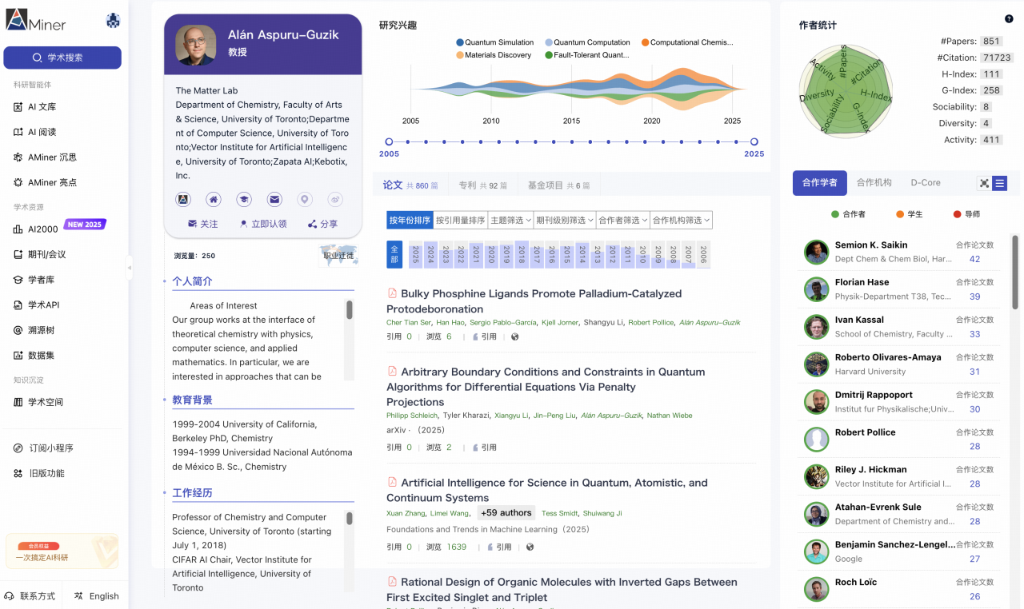
Task: Open the PDF icon for Arbitrary Boundary Conditions paper
Action: point(392,372)
